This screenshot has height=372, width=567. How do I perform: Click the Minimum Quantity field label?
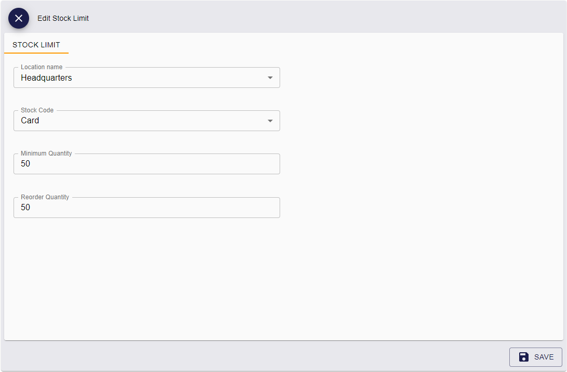(46, 153)
